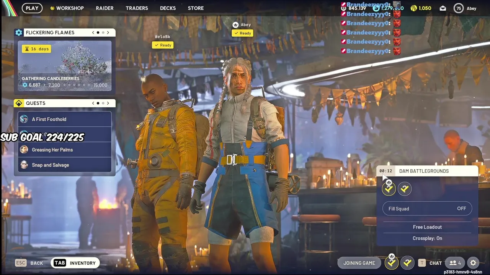Click the session ID p3183-hmnv8-4s8nn
Image resolution: width=490 pixels, height=275 pixels.
point(463,272)
